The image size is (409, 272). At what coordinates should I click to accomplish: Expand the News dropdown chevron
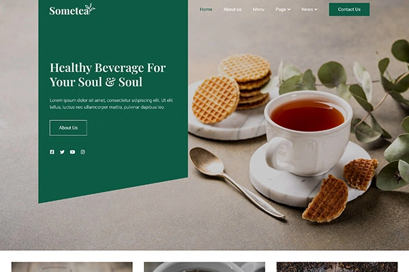tap(316, 10)
